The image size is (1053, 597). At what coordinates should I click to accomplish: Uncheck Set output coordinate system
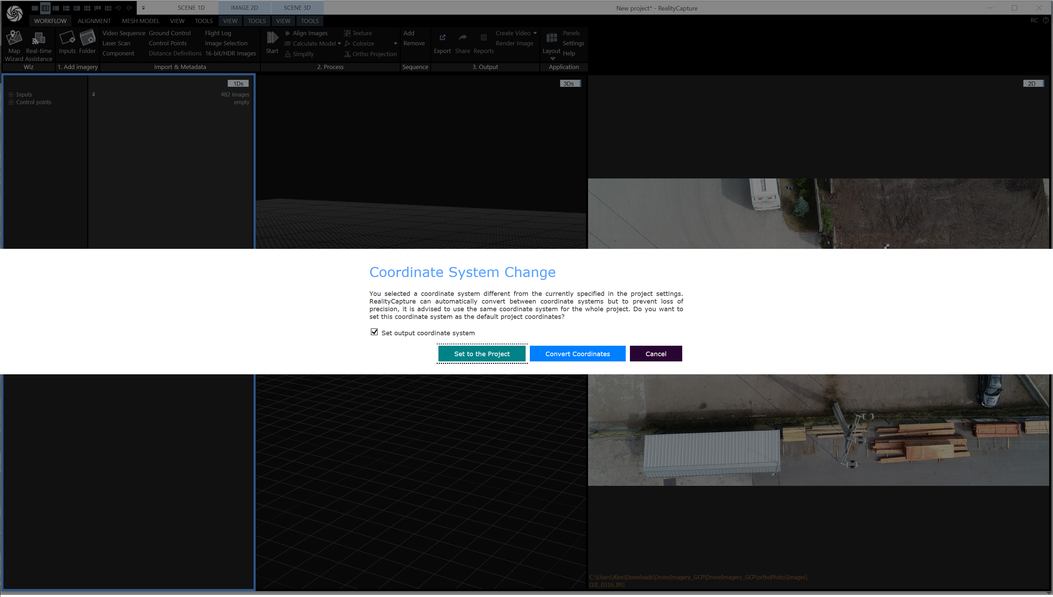tap(374, 332)
